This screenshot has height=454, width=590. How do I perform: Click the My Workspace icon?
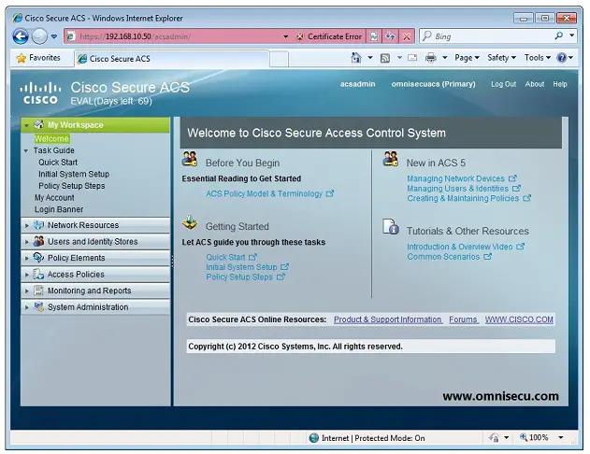(38, 124)
